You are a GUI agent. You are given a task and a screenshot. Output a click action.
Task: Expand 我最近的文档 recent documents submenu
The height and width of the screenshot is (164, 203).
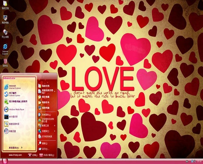pos(47,91)
